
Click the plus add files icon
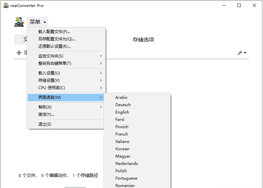click(19, 53)
